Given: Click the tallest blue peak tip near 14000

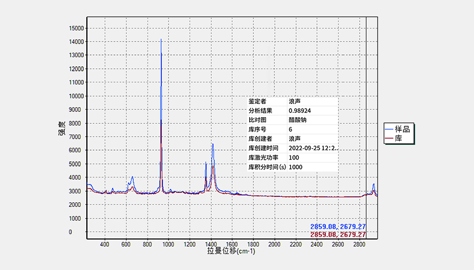Looking at the screenshot, I should 161,39.
